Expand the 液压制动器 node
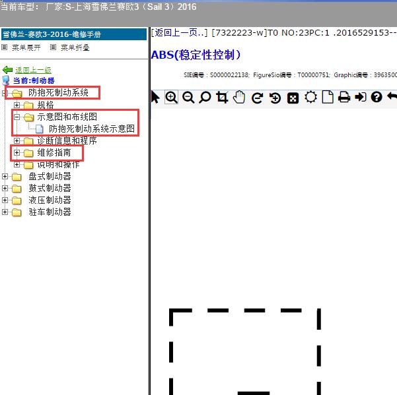This screenshot has width=397, height=395. click(x=5, y=200)
